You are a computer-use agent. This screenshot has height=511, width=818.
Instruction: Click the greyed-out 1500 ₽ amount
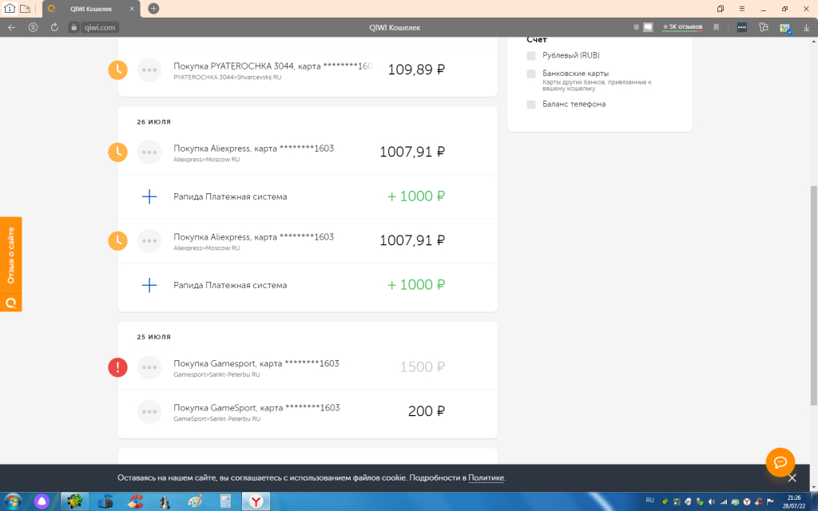point(422,367)
